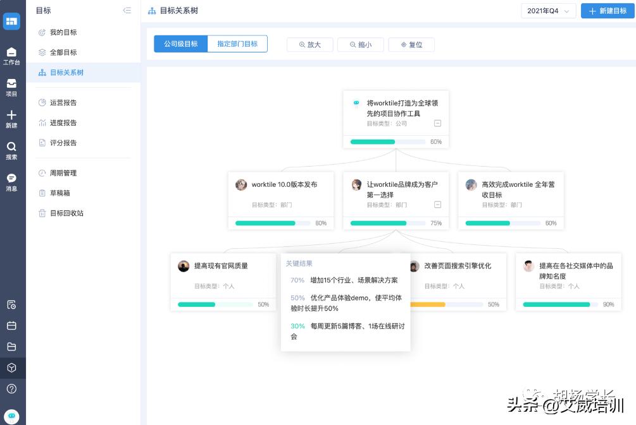Collapse 让worktile品牌成为客户第一选择 node
636x425 pixels.
(x=437, y=205)
